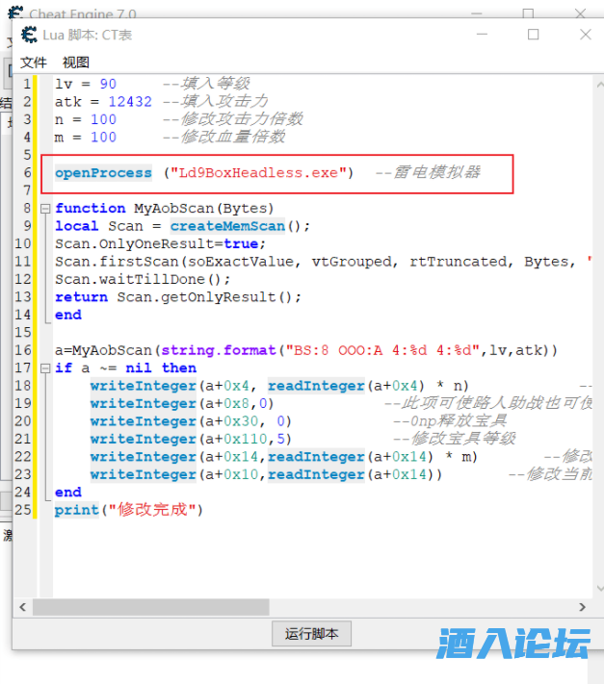Screen dimensions: 604x684
Task: Close the Lua script CT table window
Action: pyautogui.click(x=585, y=35)
